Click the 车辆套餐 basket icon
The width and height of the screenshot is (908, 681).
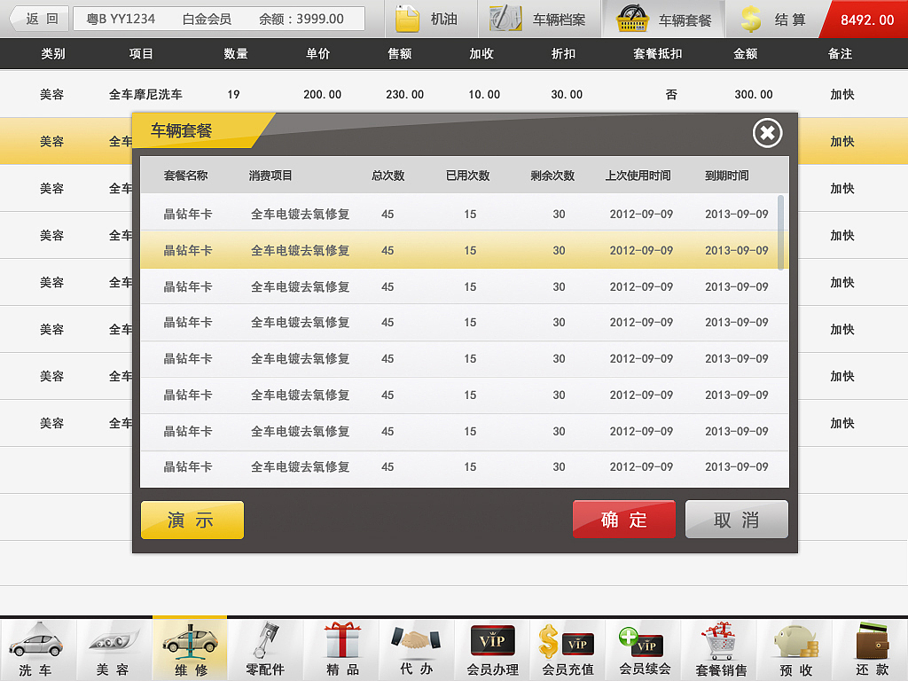[x=631, y=19]
